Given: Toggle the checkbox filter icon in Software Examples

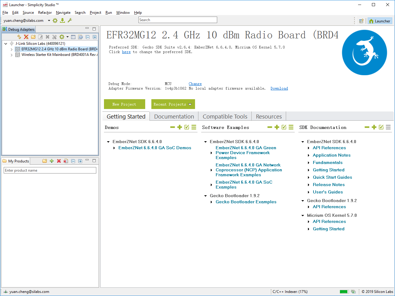Looking at the screenshot, I should point(284,127).
